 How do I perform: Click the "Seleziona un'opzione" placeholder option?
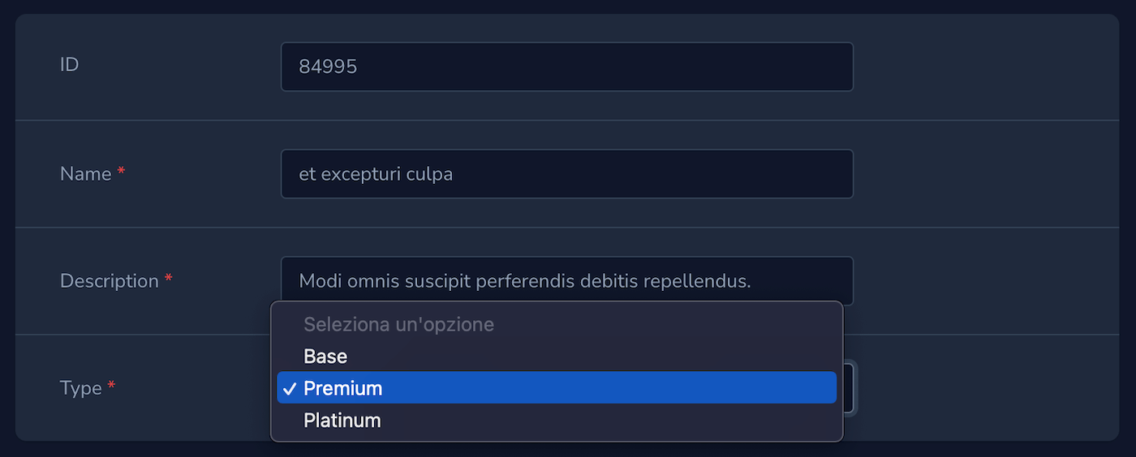click(x=398, y=325)
